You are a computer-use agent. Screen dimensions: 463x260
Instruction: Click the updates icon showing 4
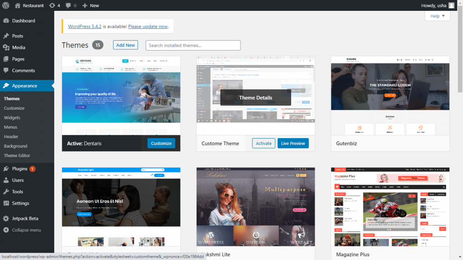(54, 5)
